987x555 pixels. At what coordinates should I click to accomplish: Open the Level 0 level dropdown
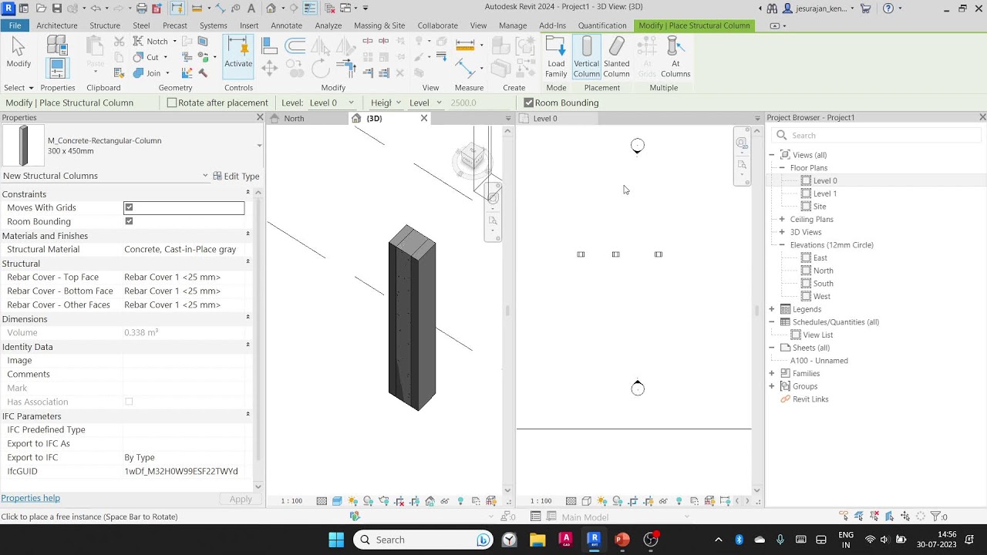(x=332, y=103)
